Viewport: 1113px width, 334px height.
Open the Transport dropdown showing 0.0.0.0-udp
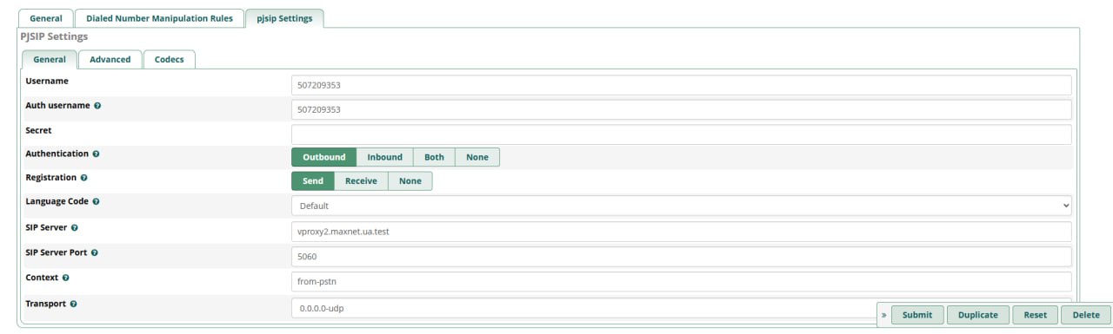[x=682, y=308]
